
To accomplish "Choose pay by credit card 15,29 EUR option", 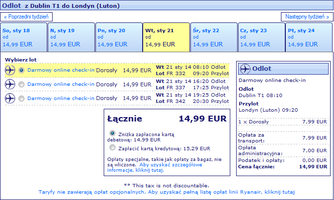I will tap(112, 147).
